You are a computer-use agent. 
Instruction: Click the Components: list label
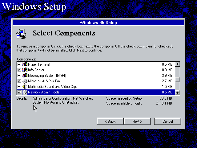click(x=26, y=59)
